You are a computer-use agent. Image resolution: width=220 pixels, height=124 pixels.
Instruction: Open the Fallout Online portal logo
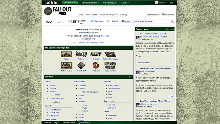pyautogui.click(x=110, y=65)
